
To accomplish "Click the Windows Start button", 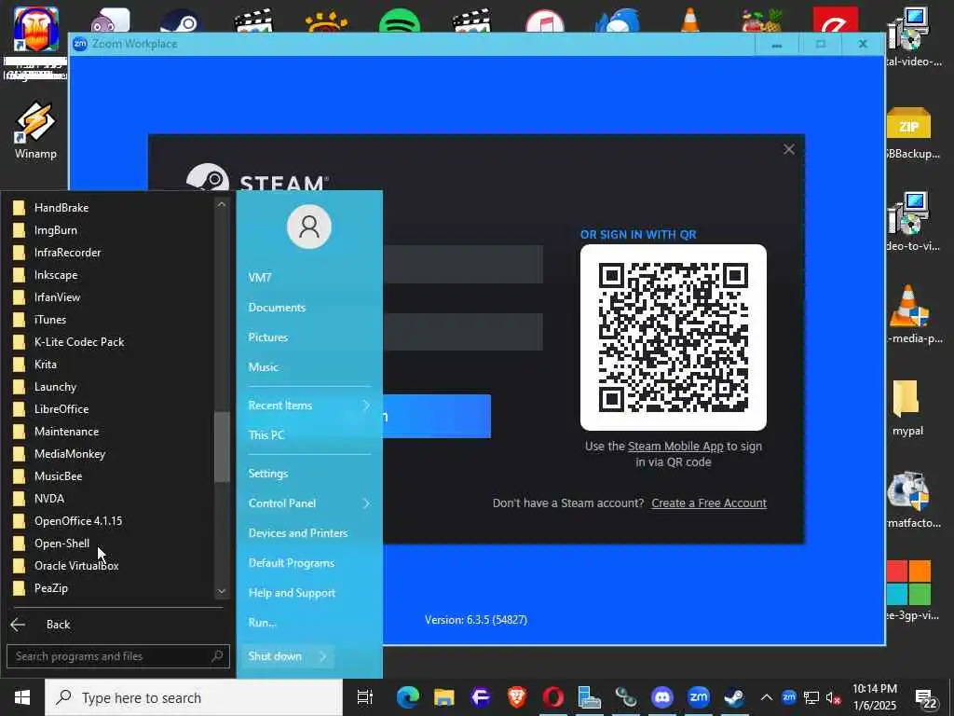I will pyautogui.click(x=22, y=697).
